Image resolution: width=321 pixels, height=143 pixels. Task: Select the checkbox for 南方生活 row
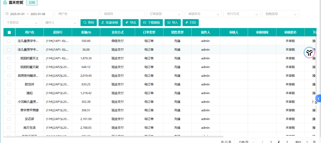pos(9,128)
